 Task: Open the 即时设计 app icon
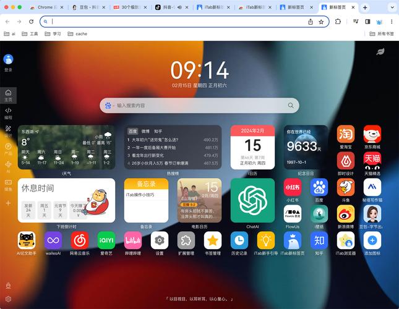click(x=346, y=161)
